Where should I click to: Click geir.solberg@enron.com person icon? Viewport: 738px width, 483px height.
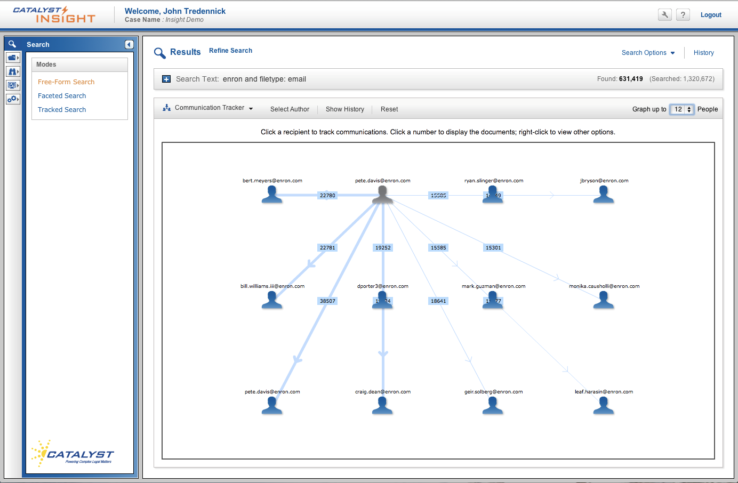point(493,406)
